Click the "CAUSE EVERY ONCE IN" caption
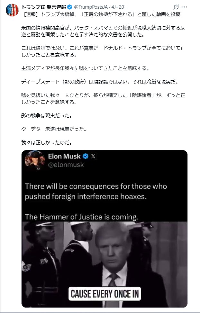The image size is (200, 313). point(105,293)
